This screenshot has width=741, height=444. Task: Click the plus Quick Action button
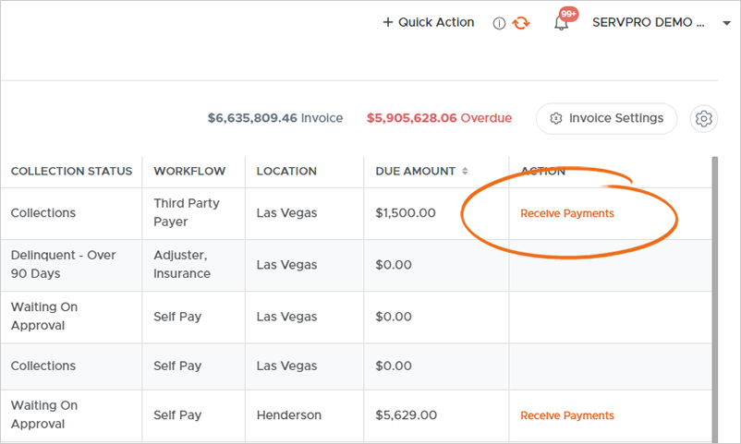(429, 22)
